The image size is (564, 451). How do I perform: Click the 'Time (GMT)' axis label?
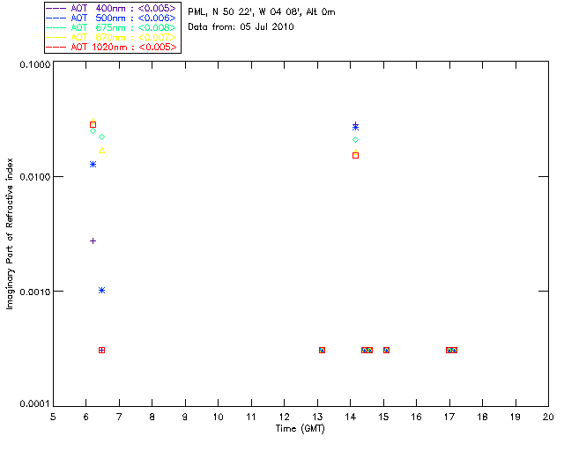tap(300, 429)
